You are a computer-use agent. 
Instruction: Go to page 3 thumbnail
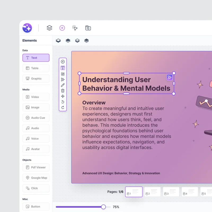point(171,192)
